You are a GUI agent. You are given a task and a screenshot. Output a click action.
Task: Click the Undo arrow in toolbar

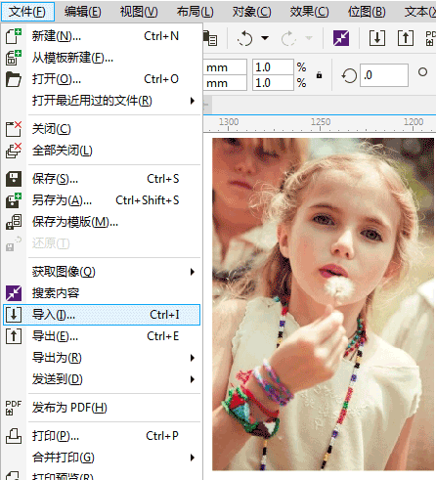(245, 38)
